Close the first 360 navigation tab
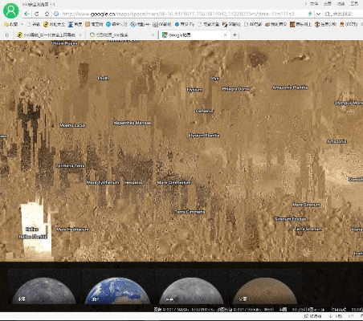This screenshot has height=321, width=363. click(x=80, y=35)
